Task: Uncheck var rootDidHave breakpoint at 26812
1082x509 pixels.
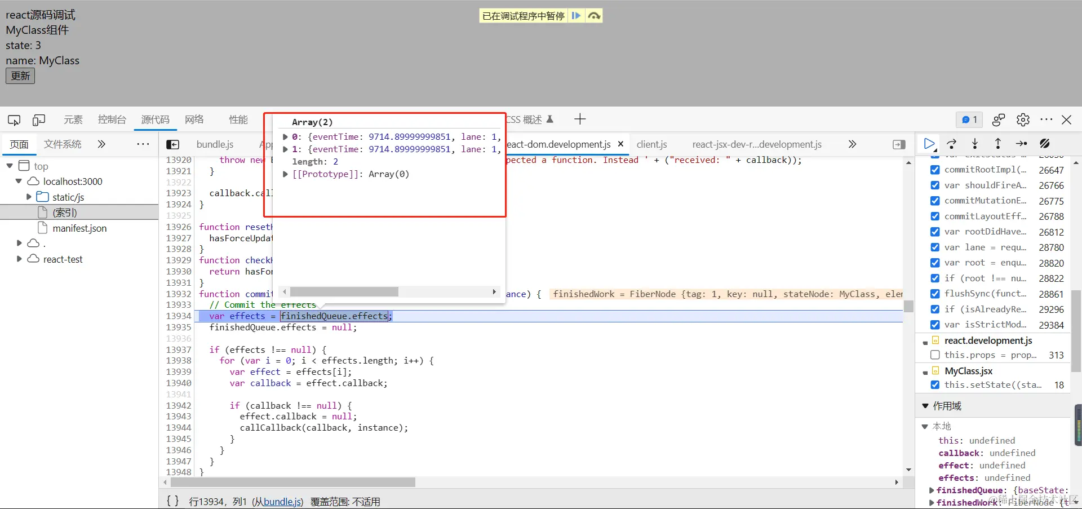Action: (x=935, y=232)
